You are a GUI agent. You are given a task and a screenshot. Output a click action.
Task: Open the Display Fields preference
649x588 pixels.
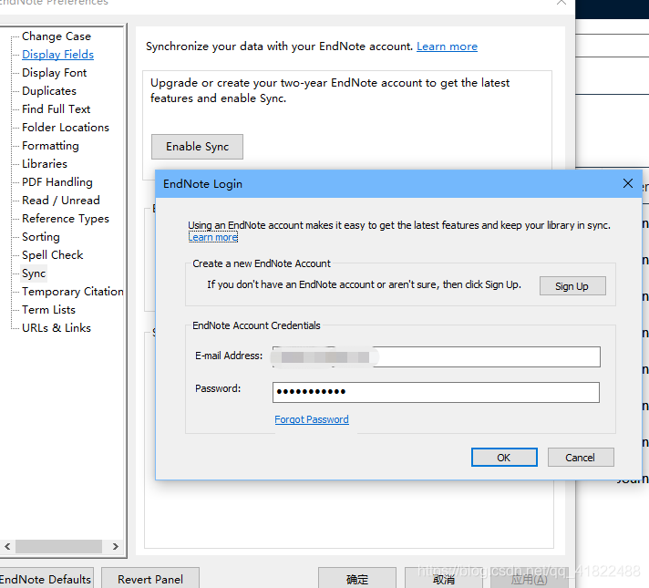pyautogui.click(x=58, y=55)
